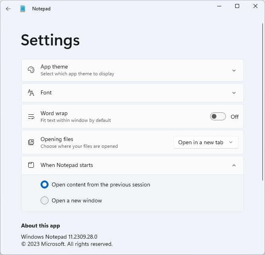This screenshot has width=265, height=255.
Task: Expand the Font section chevron
Action: [x=234, y=93]
